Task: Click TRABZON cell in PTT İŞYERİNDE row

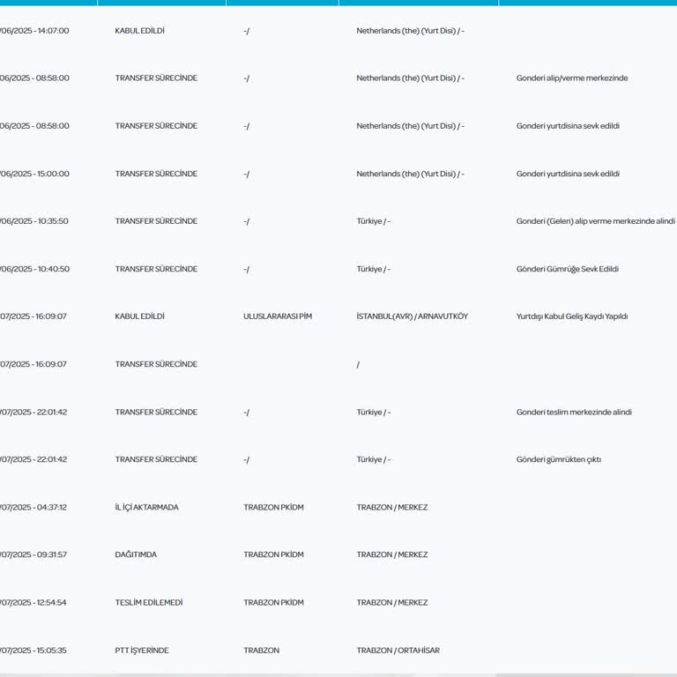Action: pos(261,651)
